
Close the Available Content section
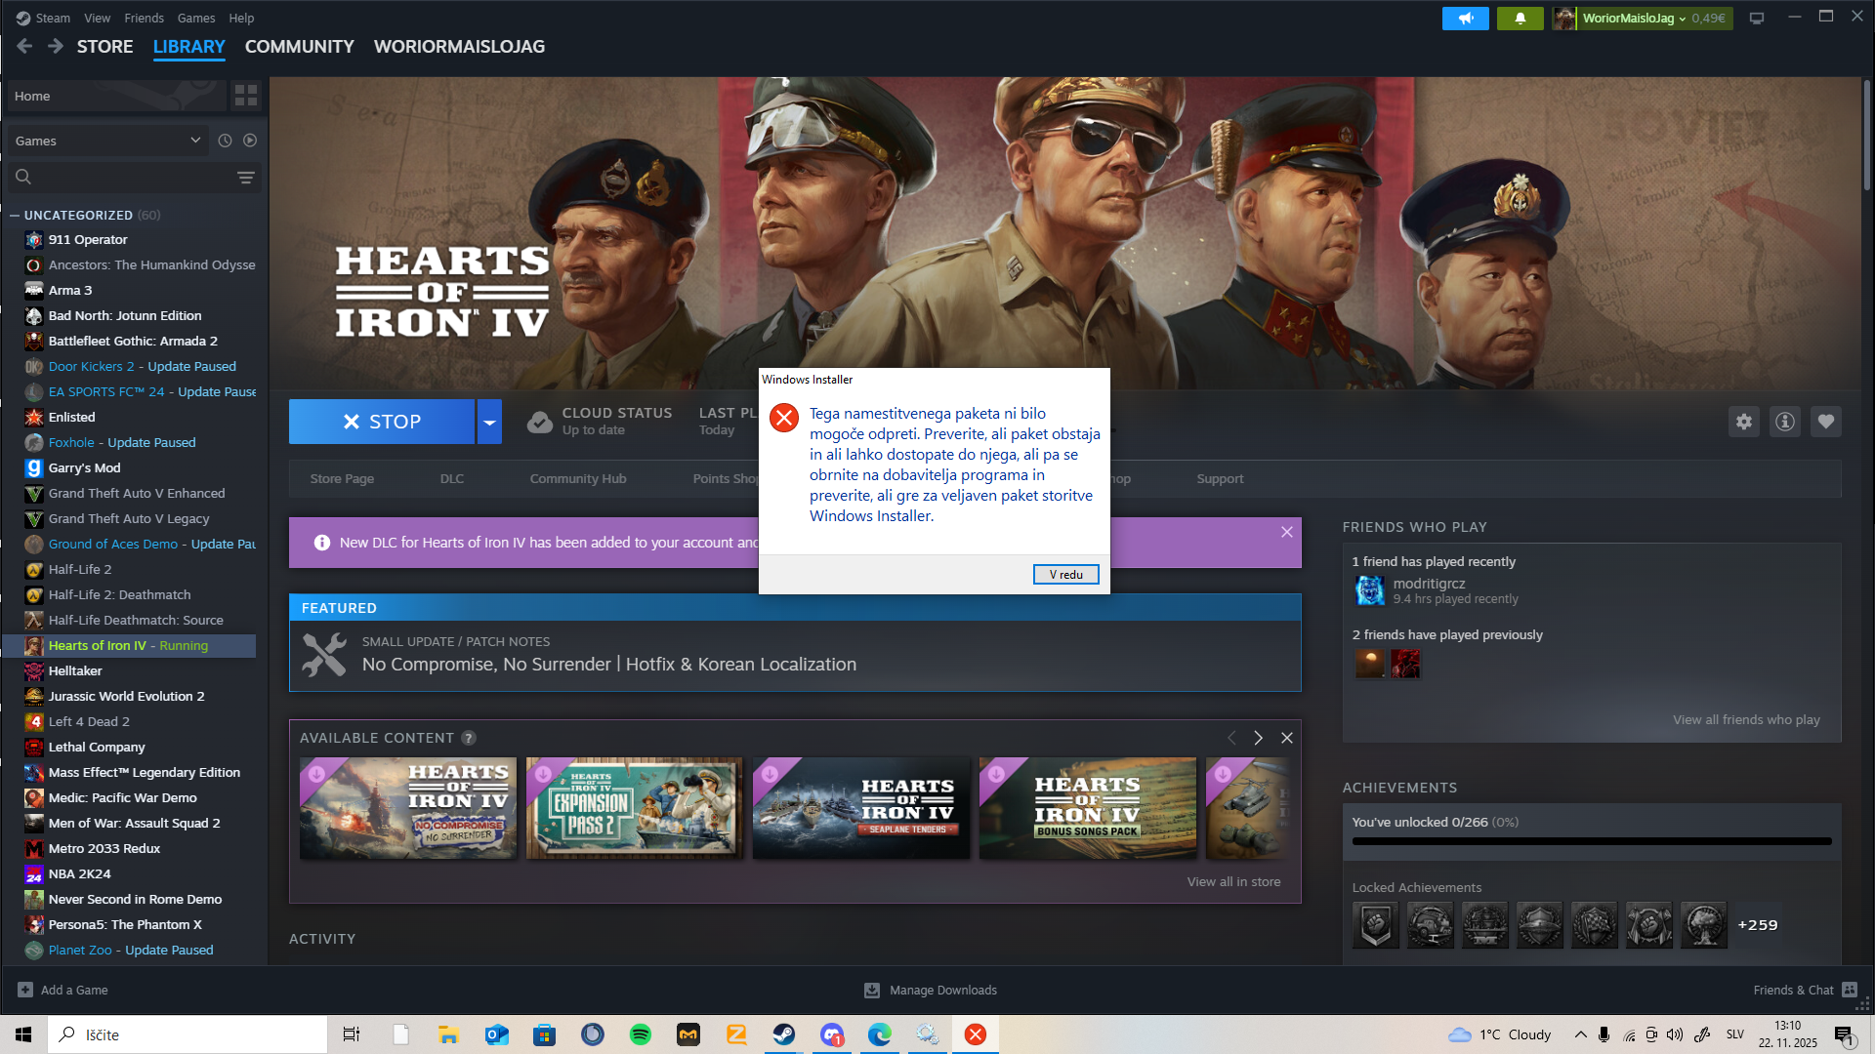[x=1287, y=738]
